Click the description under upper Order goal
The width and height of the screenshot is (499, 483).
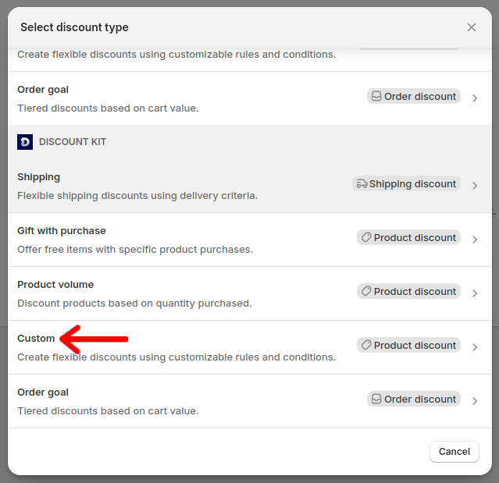coord(108,108)
